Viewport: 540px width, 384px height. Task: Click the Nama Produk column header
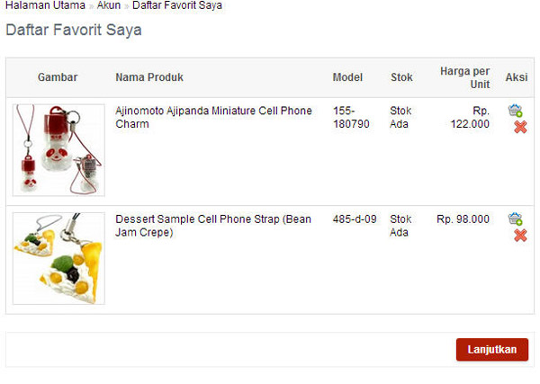(x=149, y=77)
